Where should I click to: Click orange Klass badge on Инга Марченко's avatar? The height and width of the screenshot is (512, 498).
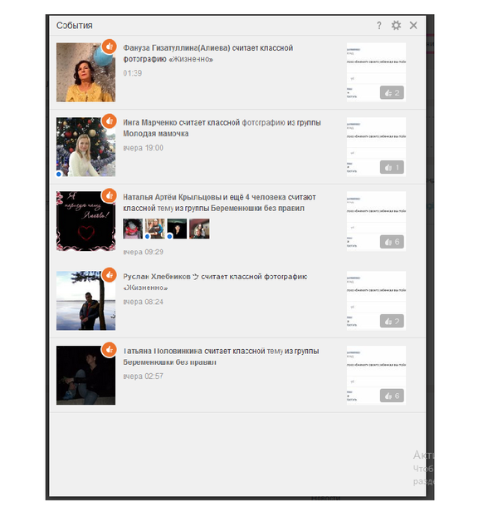coord(109,121)
